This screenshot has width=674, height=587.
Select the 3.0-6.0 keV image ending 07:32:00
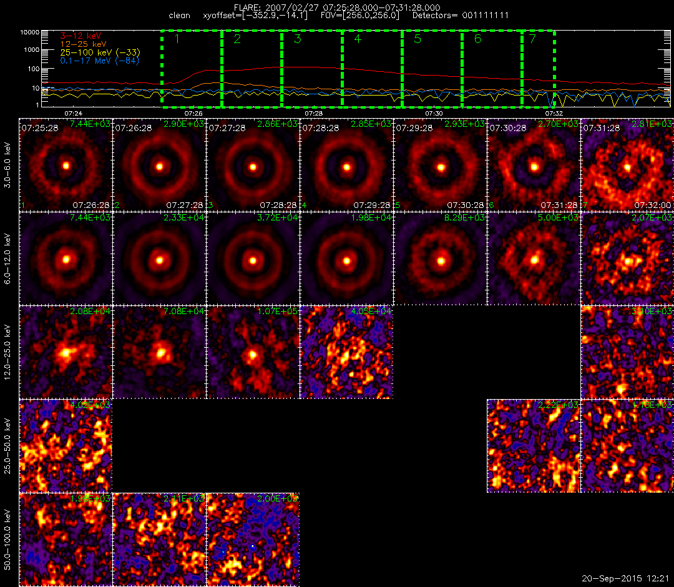pos(627,165)
